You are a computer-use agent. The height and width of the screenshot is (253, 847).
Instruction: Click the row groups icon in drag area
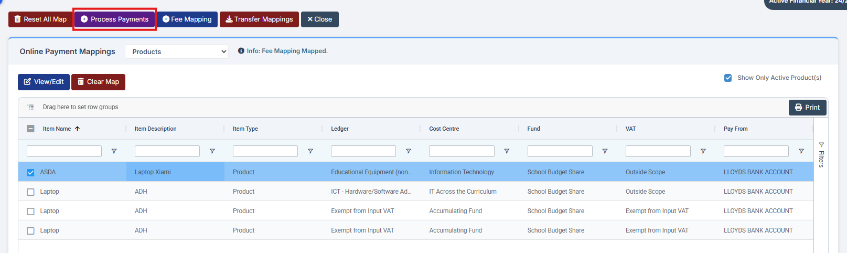(x=31, y=107)
